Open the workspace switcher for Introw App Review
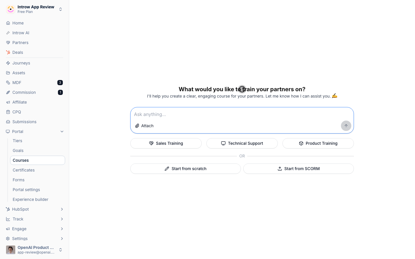415x259 pixels. pyautogui.click(x=61, y=9)
